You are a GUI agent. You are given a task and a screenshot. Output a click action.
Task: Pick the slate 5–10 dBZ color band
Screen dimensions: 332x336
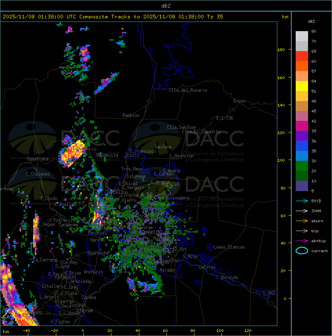click(x=302, y=186)
